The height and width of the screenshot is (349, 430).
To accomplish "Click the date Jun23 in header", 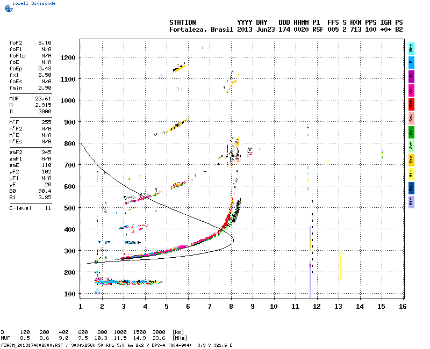I will point(266,30).
